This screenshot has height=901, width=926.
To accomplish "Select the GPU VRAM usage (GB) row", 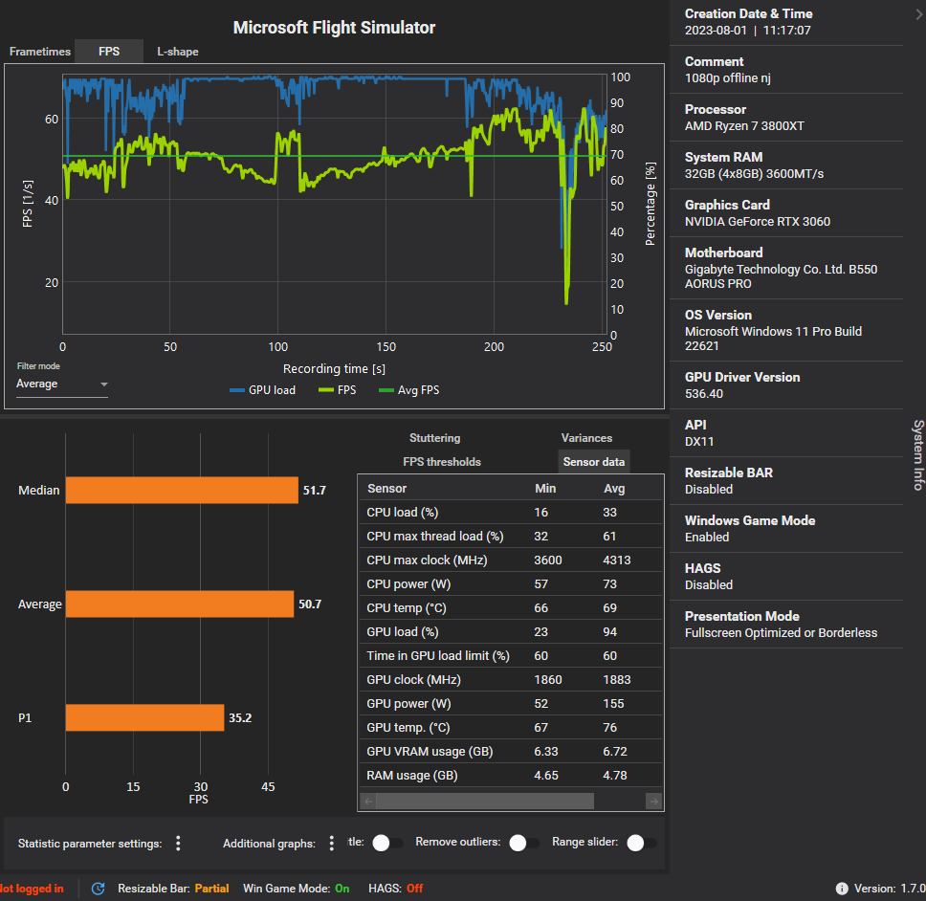I will (510, 752).
